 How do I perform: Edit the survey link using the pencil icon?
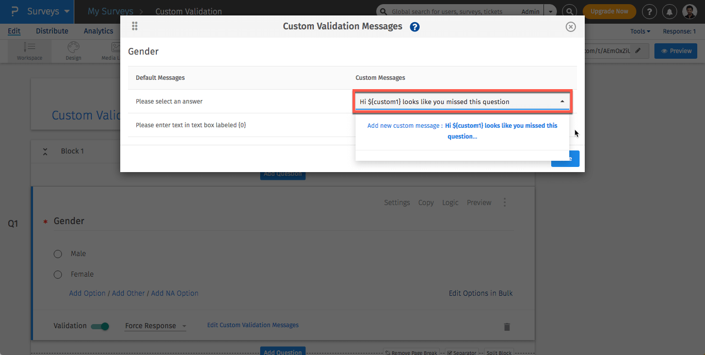[638, 51]
